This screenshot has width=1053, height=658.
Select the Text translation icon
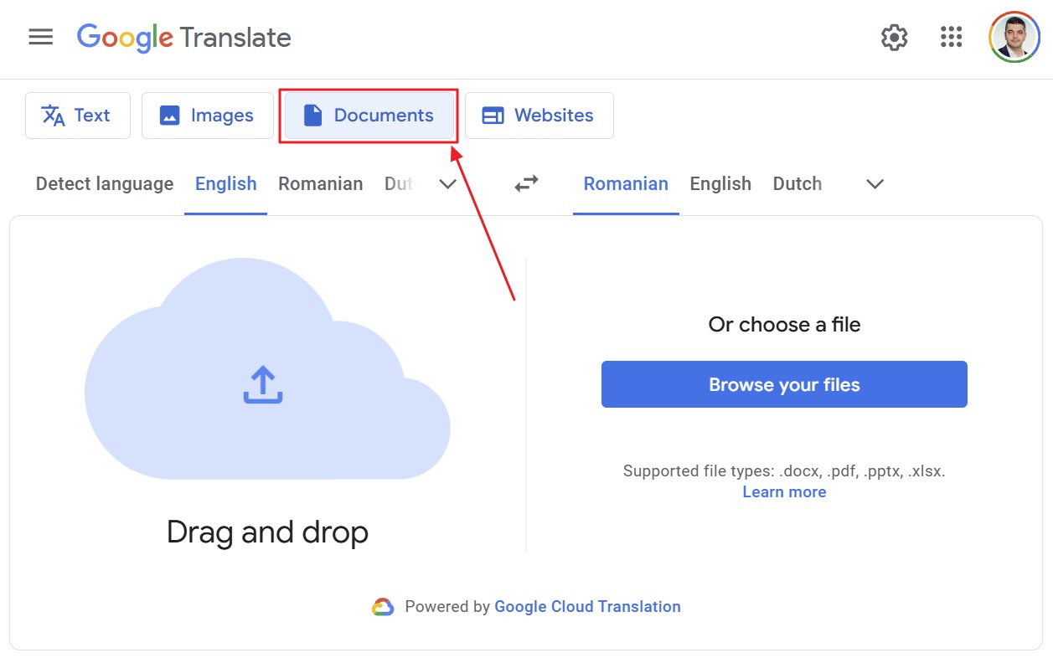(51, 116)
